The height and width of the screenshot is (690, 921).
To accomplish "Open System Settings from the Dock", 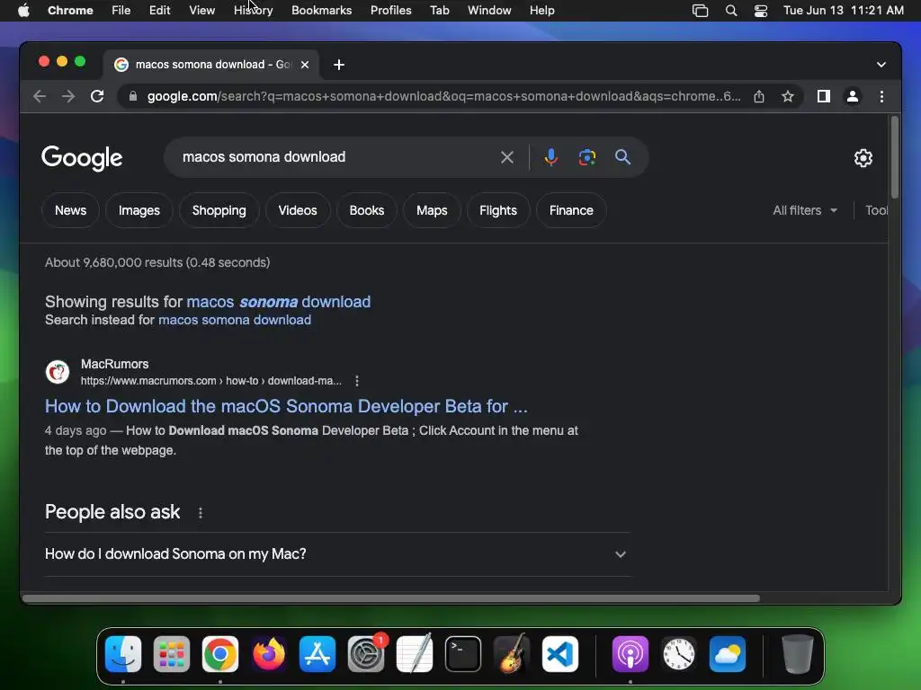I will point(366,654).
